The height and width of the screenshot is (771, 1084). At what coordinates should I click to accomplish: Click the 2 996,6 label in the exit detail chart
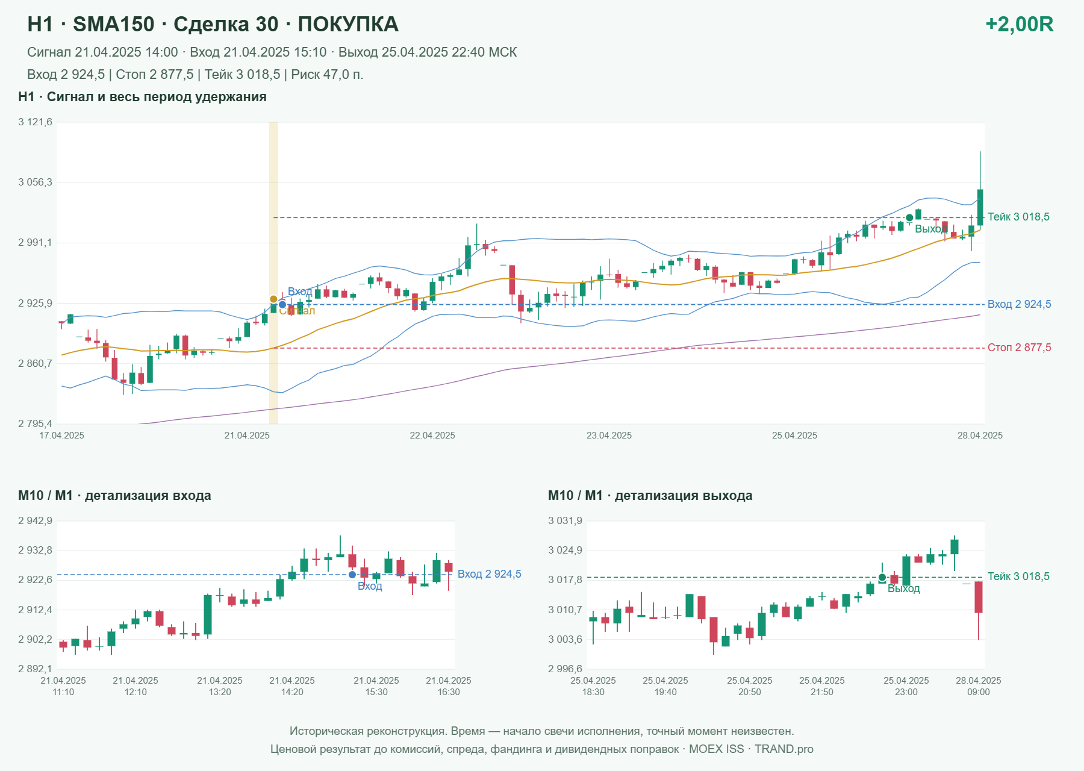click(x=565, y=669)
